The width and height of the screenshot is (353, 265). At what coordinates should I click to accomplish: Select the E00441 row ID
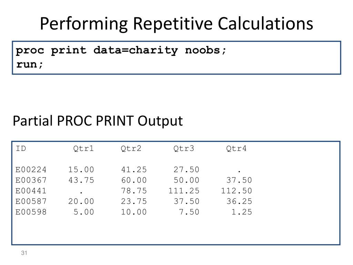coord(31,190)
